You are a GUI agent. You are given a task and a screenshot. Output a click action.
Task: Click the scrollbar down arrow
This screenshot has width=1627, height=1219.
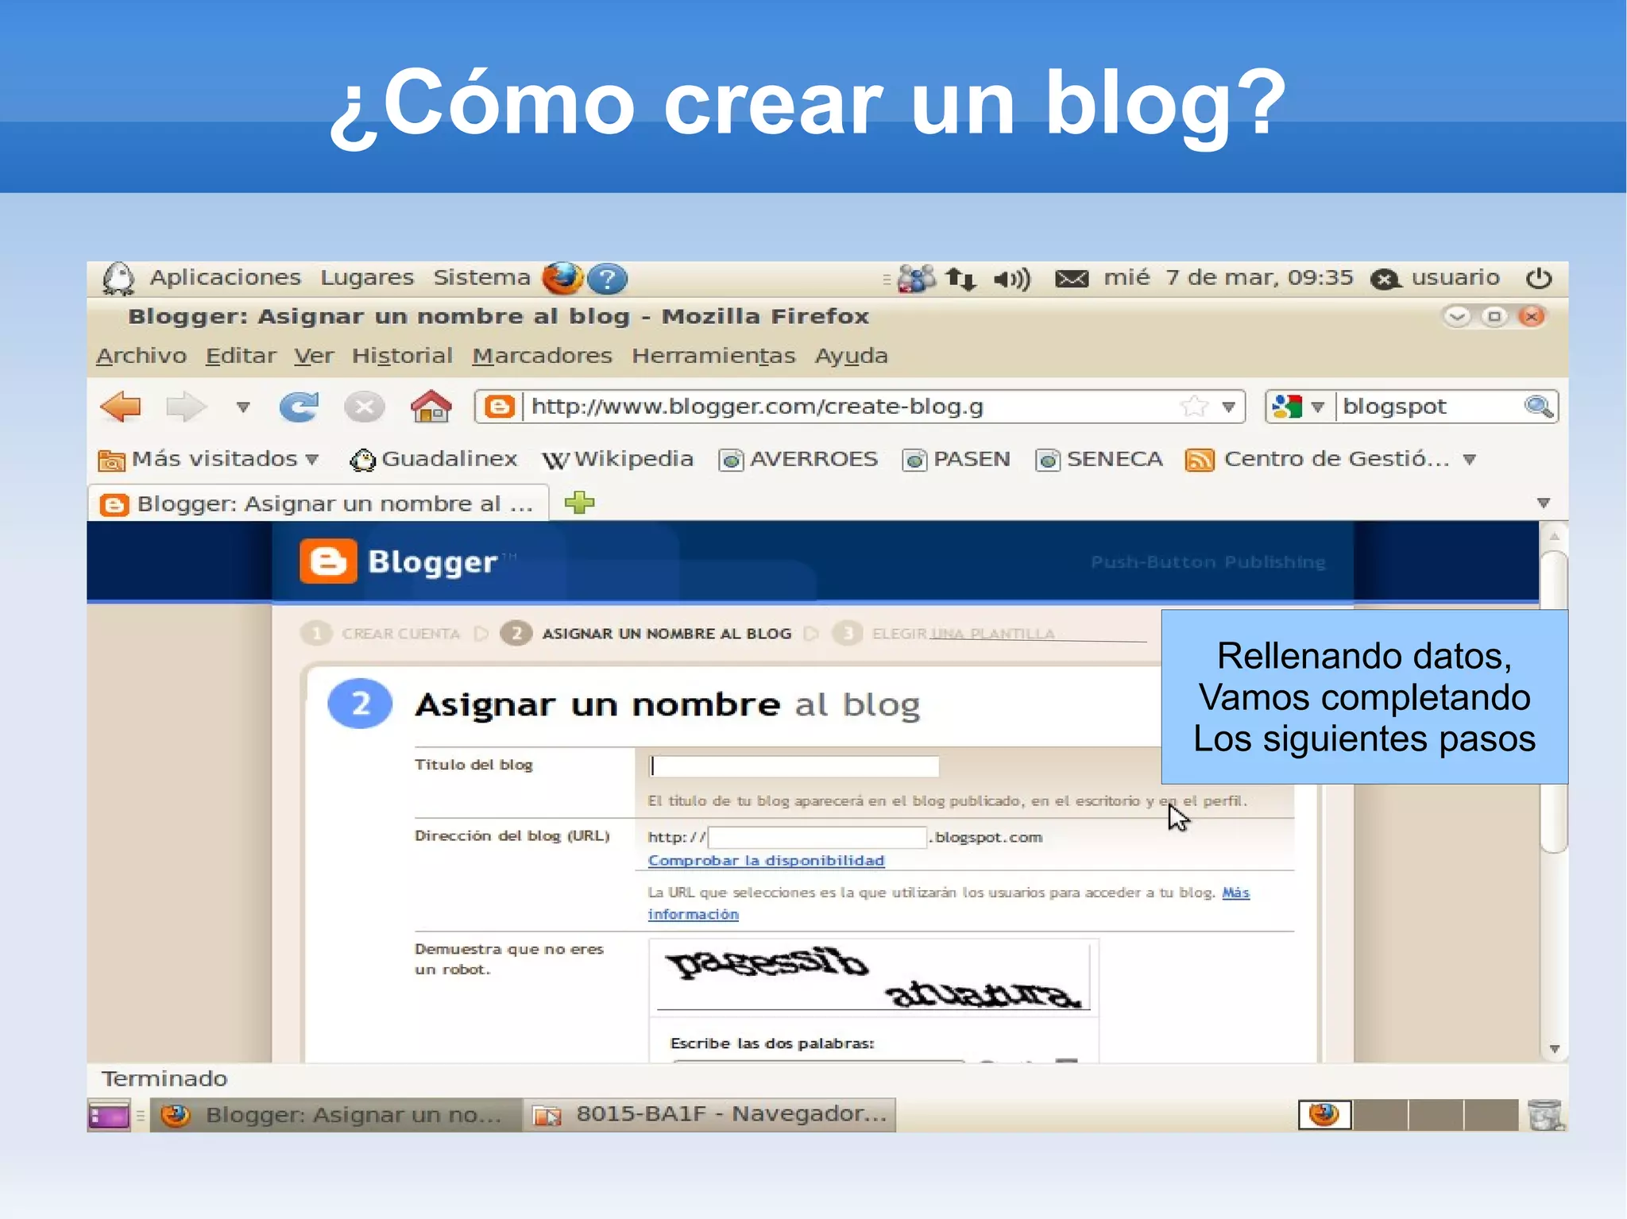click(x=1555, y=1049)
